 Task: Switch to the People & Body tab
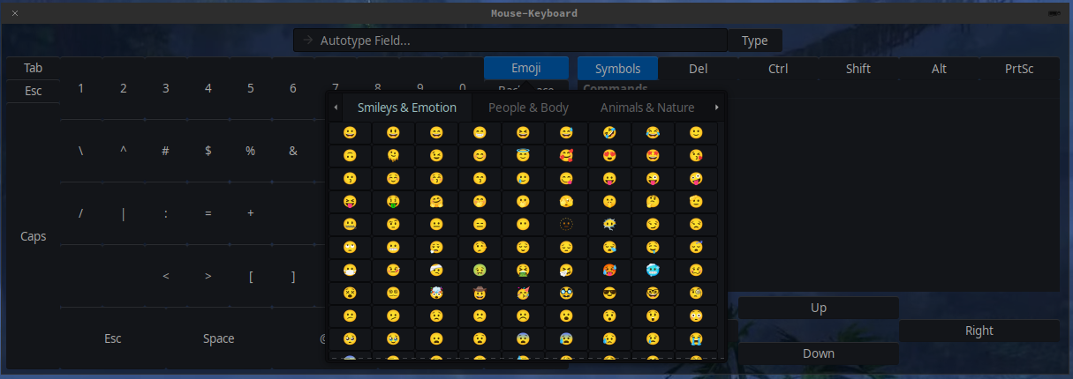point(528,108)
